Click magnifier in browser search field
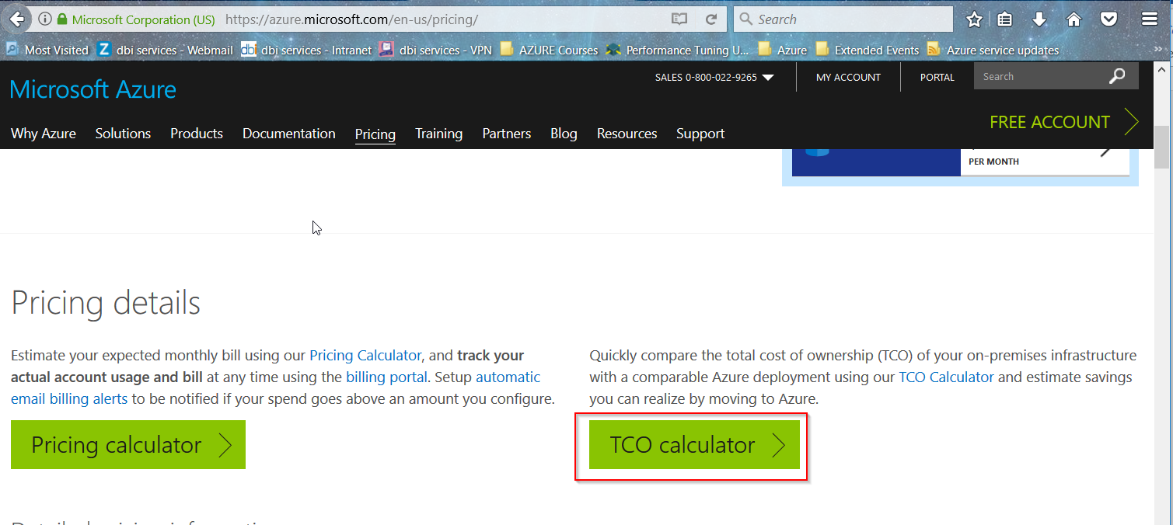Image resolution: width=1173 pixels, height=525 pixels. click(x=746, y=19)
